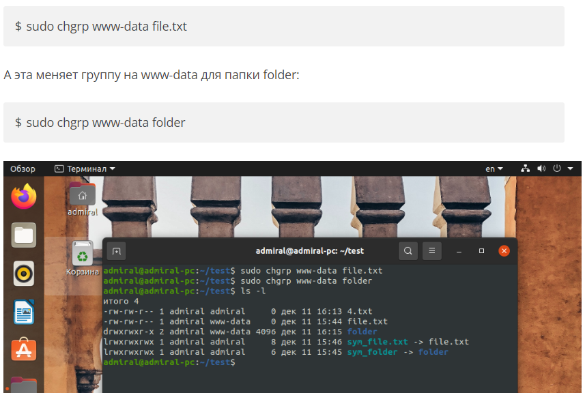Viewport: 585px width, 393px height.
Task: Click the terminal search magnifier icon
Action: [408, 251]
